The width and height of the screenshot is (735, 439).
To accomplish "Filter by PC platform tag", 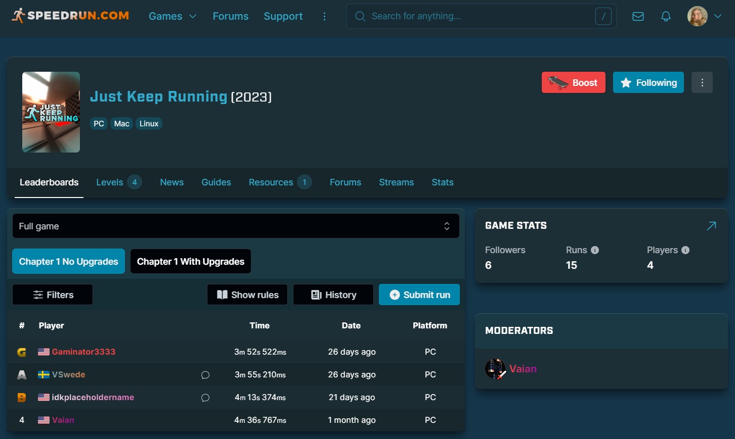I will 99,123.
